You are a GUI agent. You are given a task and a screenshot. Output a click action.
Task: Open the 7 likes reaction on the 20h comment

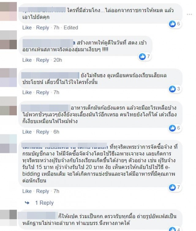coord(145,56)
